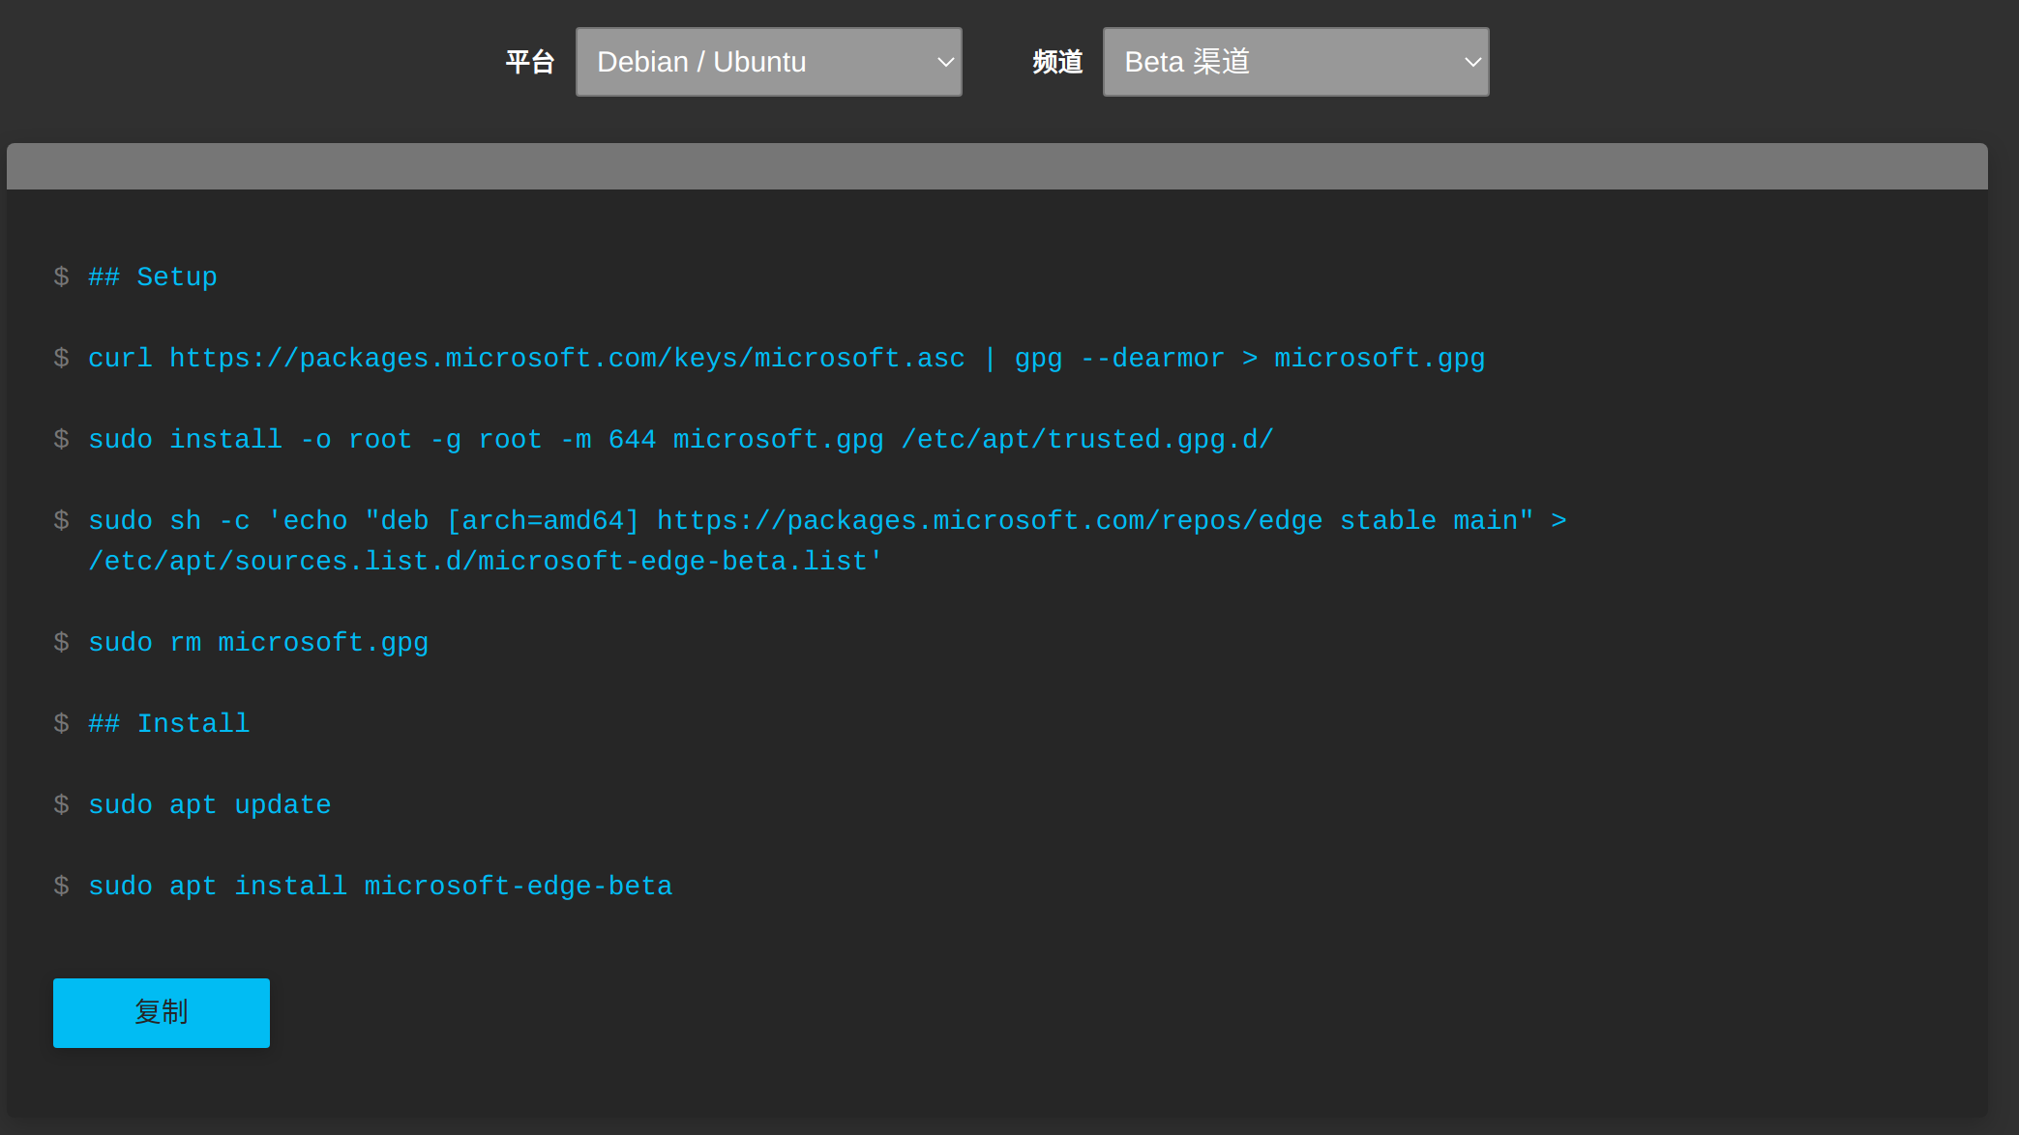Click the 'sudo apt install microsoft-edge-beta' command
The height and width of the screenshot is (1135, 2019).
coord(380,887)
